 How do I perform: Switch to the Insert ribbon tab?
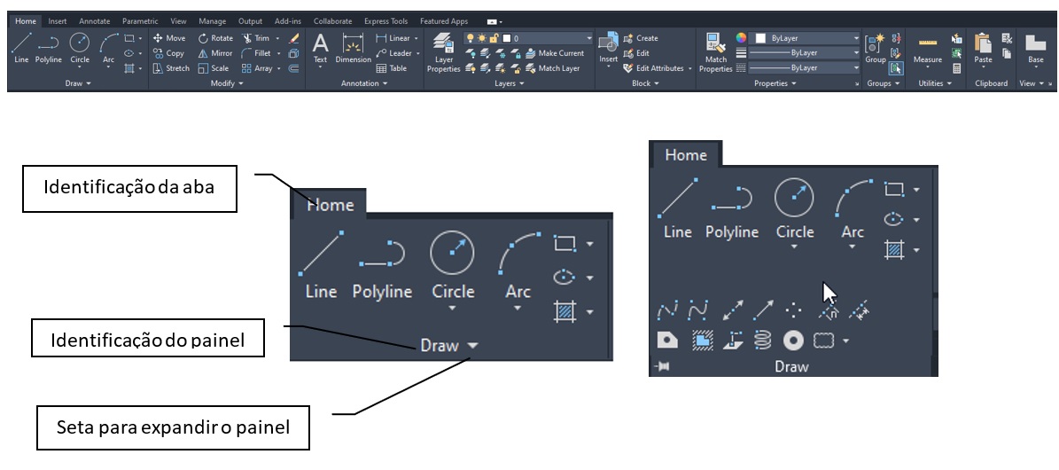point(58,21)
